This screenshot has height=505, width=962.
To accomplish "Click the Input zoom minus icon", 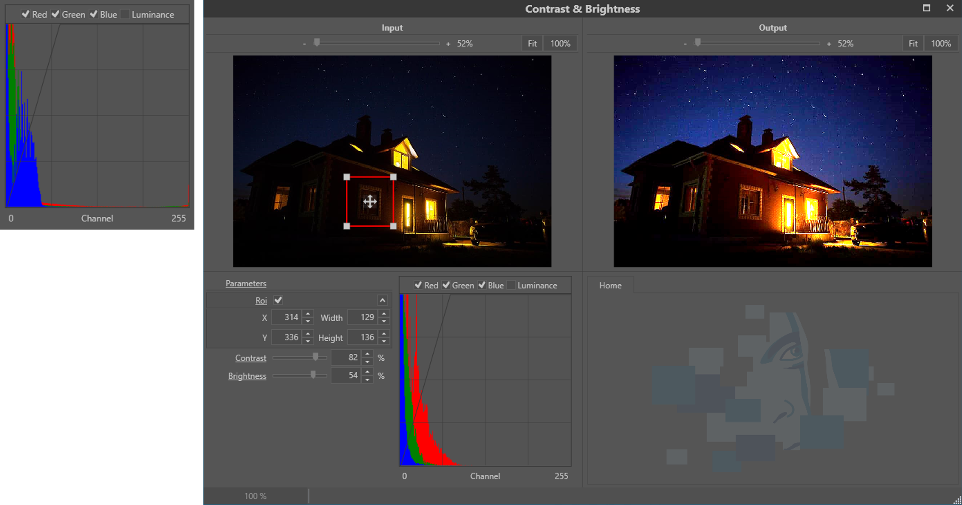I will [x=304, y=43].
